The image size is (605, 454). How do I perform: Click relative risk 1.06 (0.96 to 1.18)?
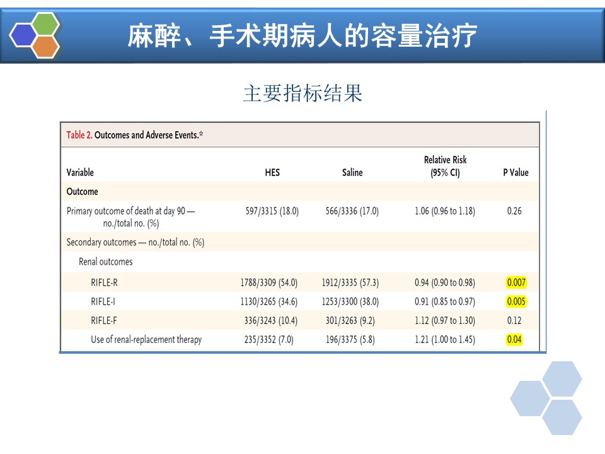pyautogui.click(x=445, y=211)
